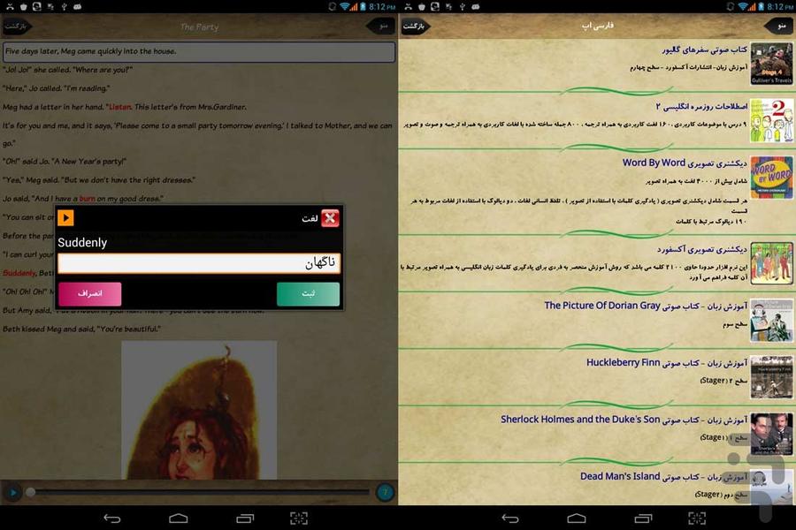Tap بازگشت on the فارسی اپ book list
This screenshot has width=796, height=530.
pos(416,26)
